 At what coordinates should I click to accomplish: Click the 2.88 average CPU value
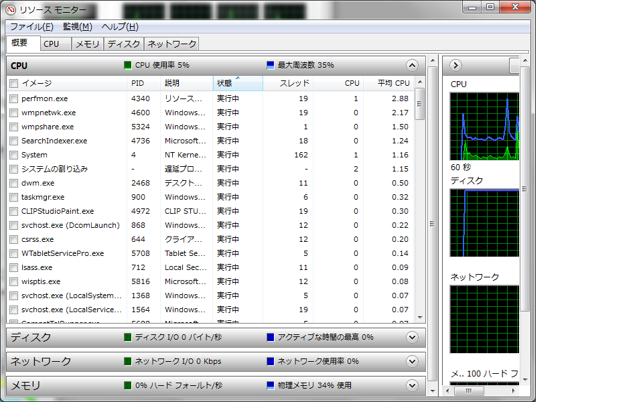coord(400,99)
